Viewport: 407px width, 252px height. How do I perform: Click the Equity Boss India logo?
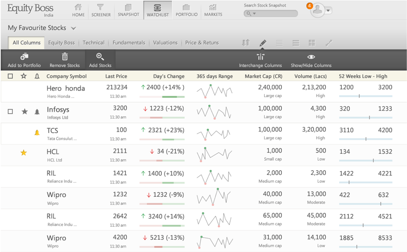[30, 10]
